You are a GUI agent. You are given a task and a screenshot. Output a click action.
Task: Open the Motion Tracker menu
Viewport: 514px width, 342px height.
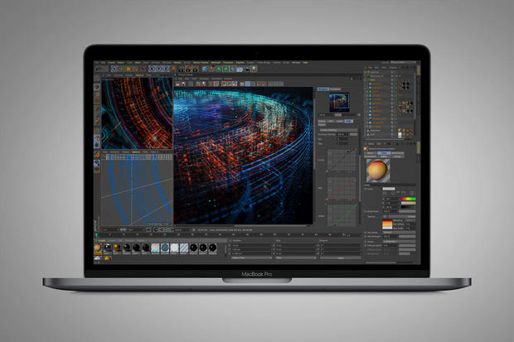201,63
